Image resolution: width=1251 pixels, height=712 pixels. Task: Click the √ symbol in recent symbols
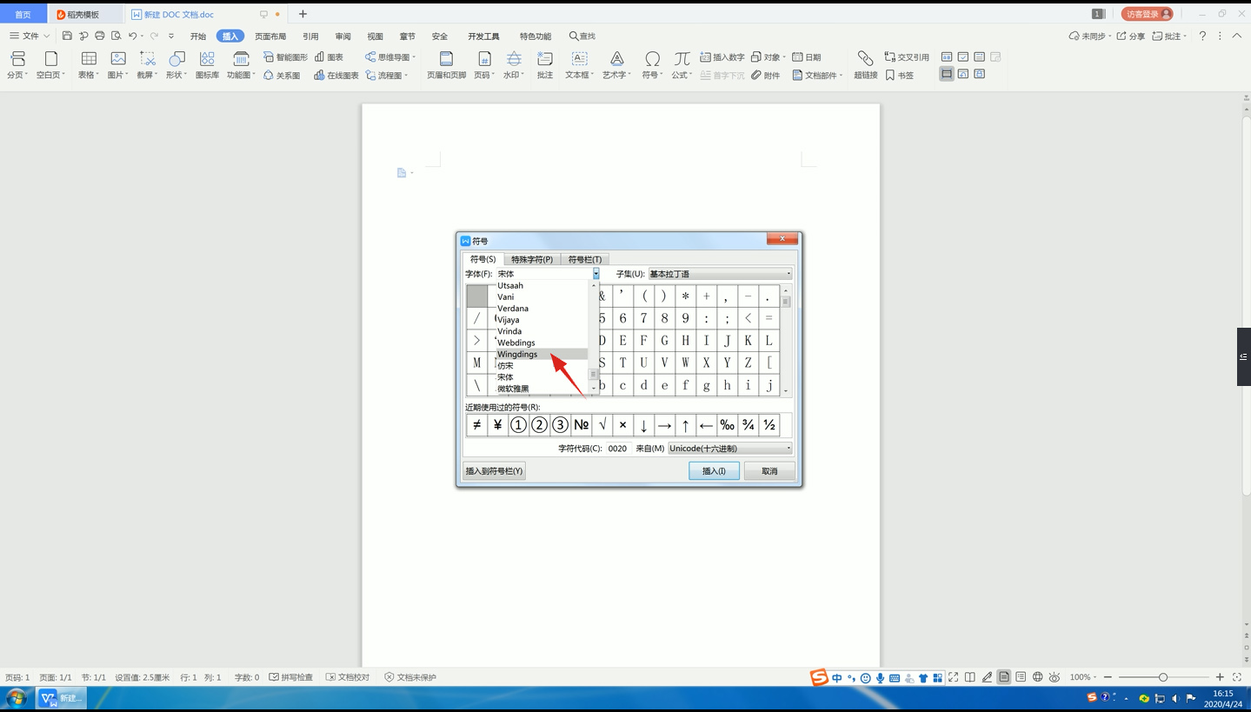click(x=602, y=425)
